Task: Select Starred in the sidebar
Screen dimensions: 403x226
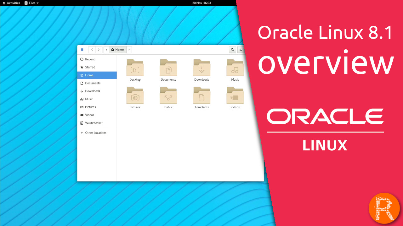Action: (x=97, y=67)
